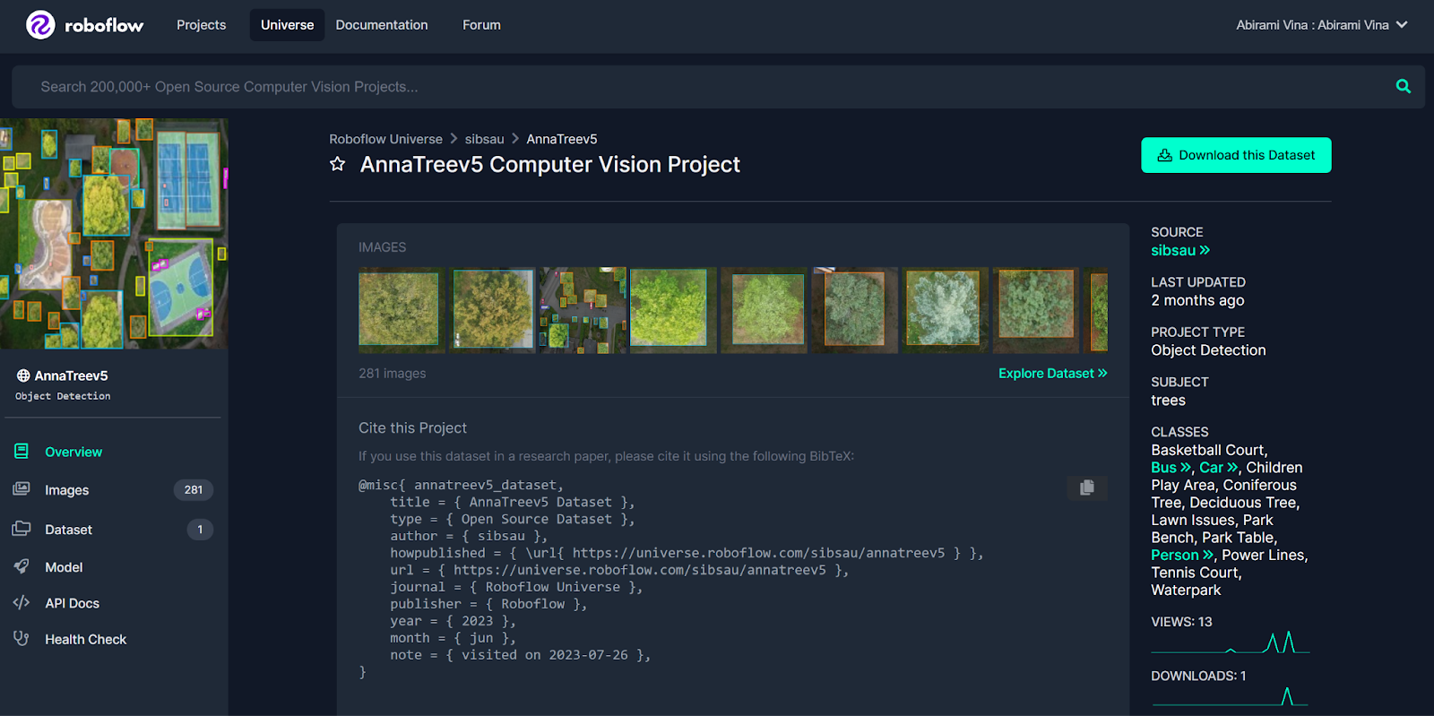Click the 281 badge next to Images
This screenshot has height=716, width=1434.
coord(194,489)
